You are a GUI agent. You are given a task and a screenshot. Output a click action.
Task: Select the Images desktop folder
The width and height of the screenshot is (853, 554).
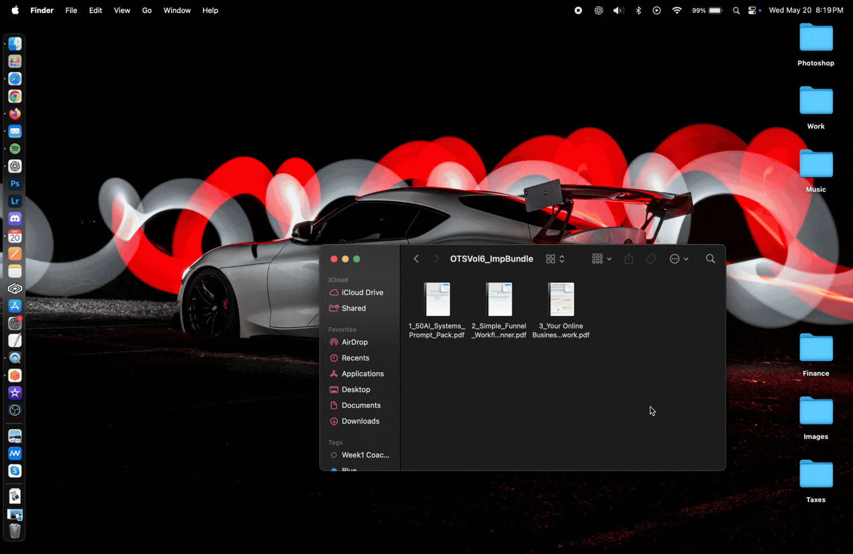pos(816,419)
